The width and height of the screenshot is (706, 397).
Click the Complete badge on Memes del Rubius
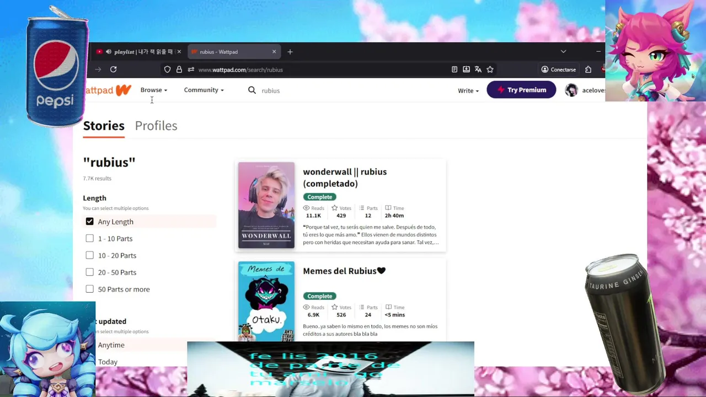click(320, 296)
